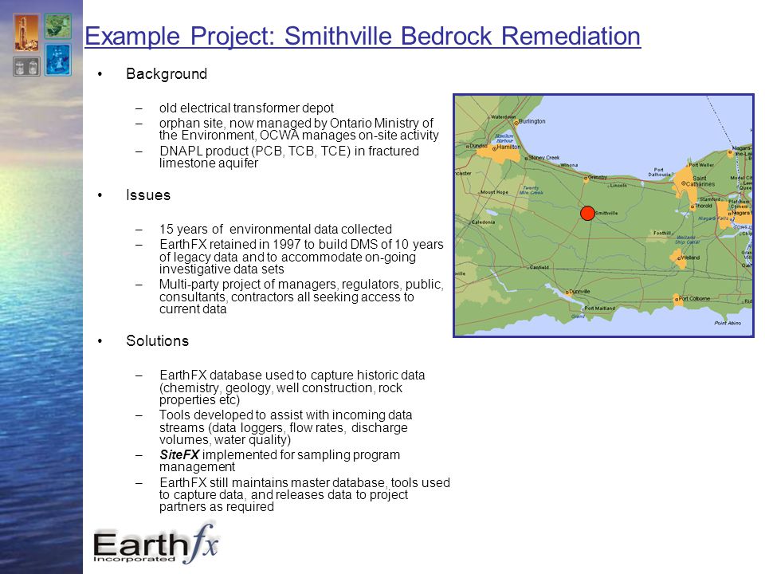Image resolution: width=765 pixels, height=574 pixels.
Task: Click the 'EarthFX still maintains master database' bullet
Action: (304, 494)
